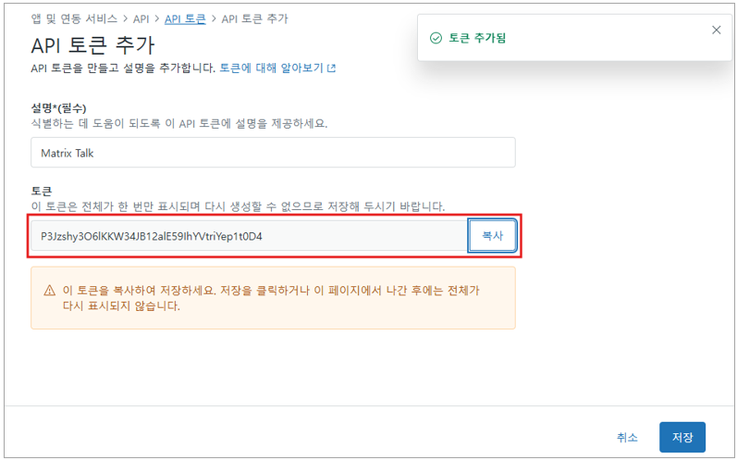The height and width of the screenshot is (460, 737).
Task: Save the token with the '저장' button
Action: click(x=682, y=437)
